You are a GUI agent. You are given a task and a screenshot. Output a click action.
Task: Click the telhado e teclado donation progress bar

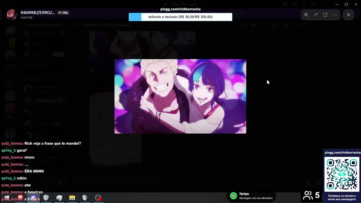[180, 17]
